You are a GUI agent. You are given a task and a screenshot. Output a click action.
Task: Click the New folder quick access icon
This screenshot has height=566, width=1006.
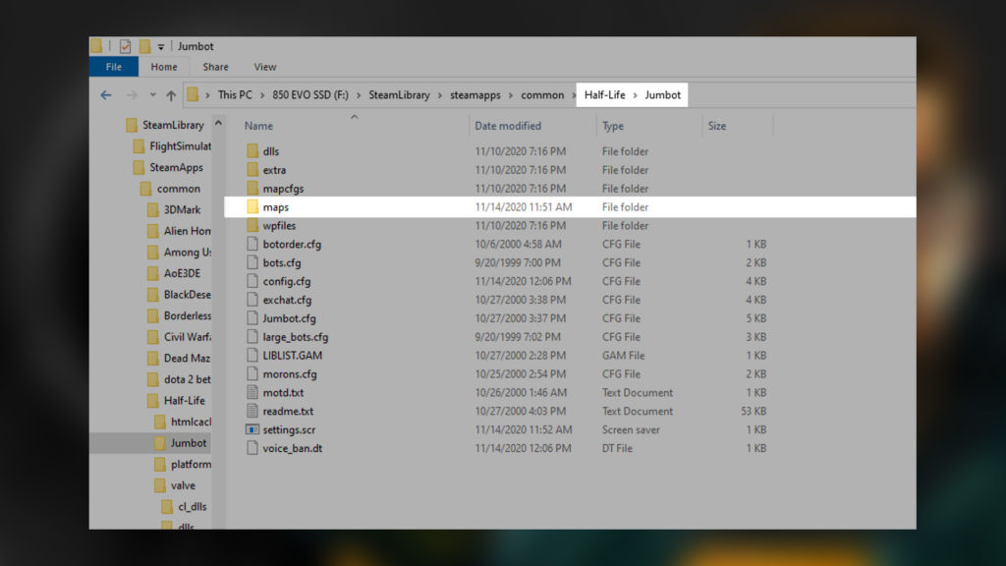pos(145,46)
